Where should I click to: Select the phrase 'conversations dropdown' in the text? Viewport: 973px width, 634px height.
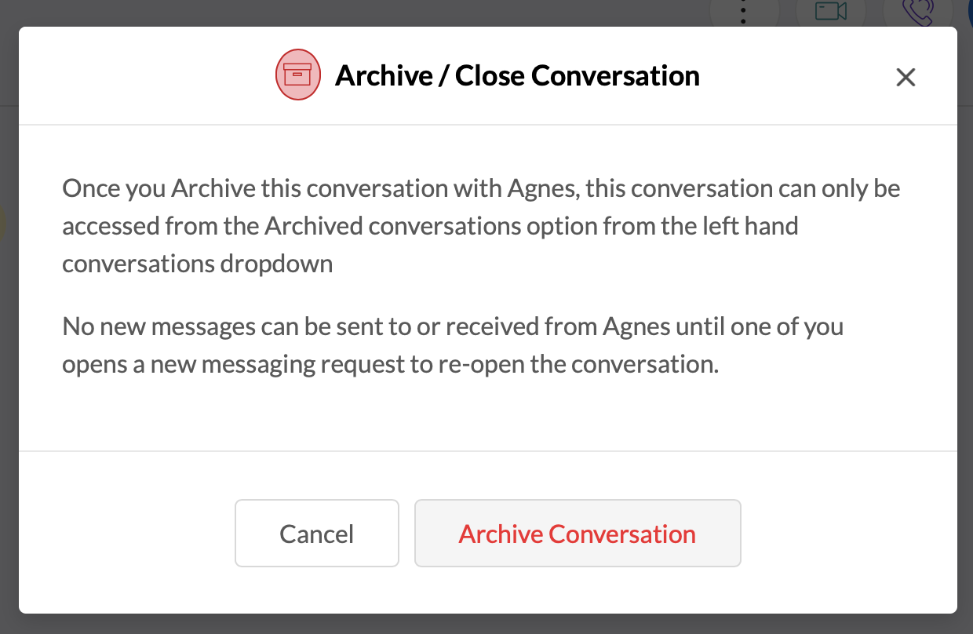[198, 264]
